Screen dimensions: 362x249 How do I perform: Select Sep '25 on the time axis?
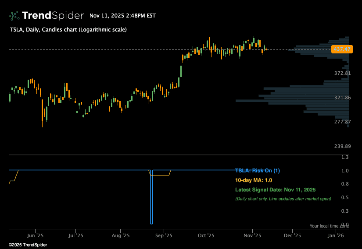(x=163, y=235)
